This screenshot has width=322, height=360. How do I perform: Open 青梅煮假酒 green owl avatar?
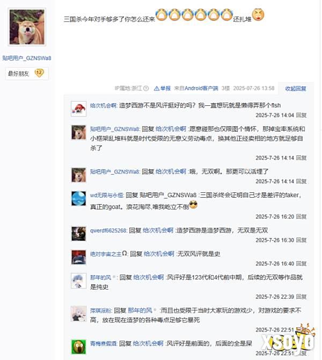(x=79, y=347)
